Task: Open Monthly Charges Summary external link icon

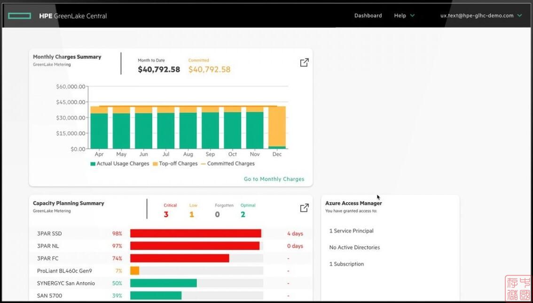Action: (x=304, y=62)
